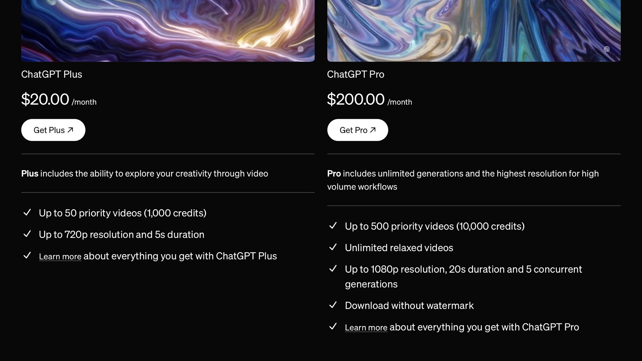
Task: Click the arrow icon inside Get Pro button
Action: [x=373, y=130]
